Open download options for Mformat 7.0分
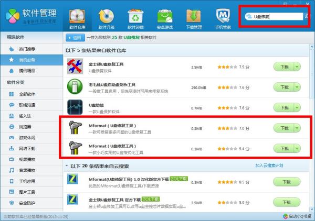This screenshot has width=315, height=221. [297, 128]
